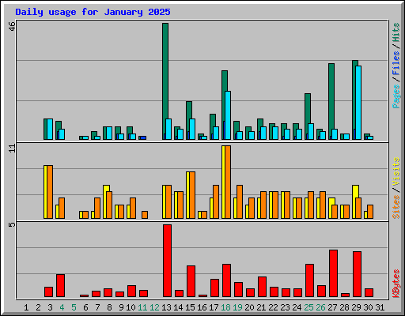Click the orange Sites bar for day 15
This screenshot has width=405, height=316.
click(192, 195)
